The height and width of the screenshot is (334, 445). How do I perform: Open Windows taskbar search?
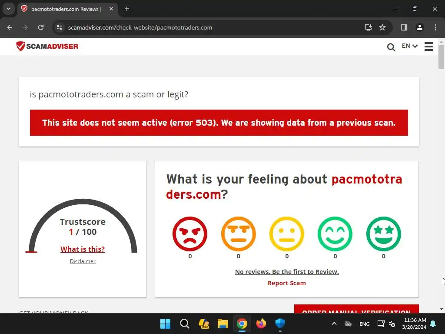coord(184,324)
